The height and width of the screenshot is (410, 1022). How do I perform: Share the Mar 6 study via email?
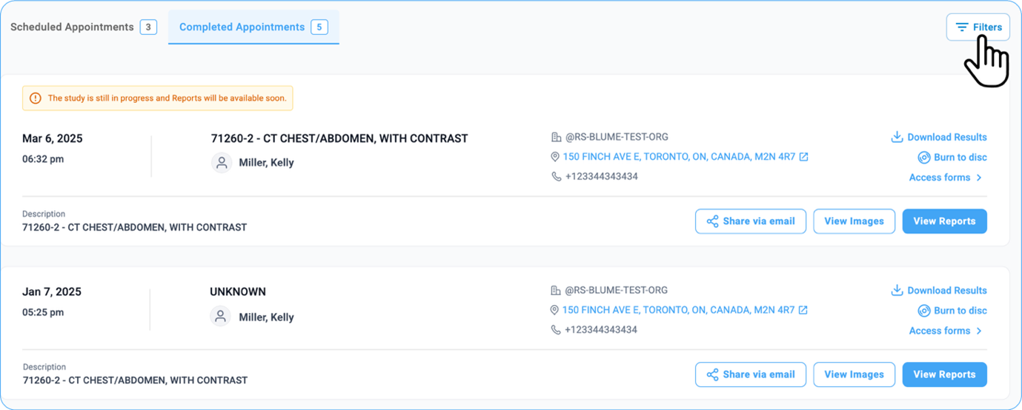(x=750, y=221)
